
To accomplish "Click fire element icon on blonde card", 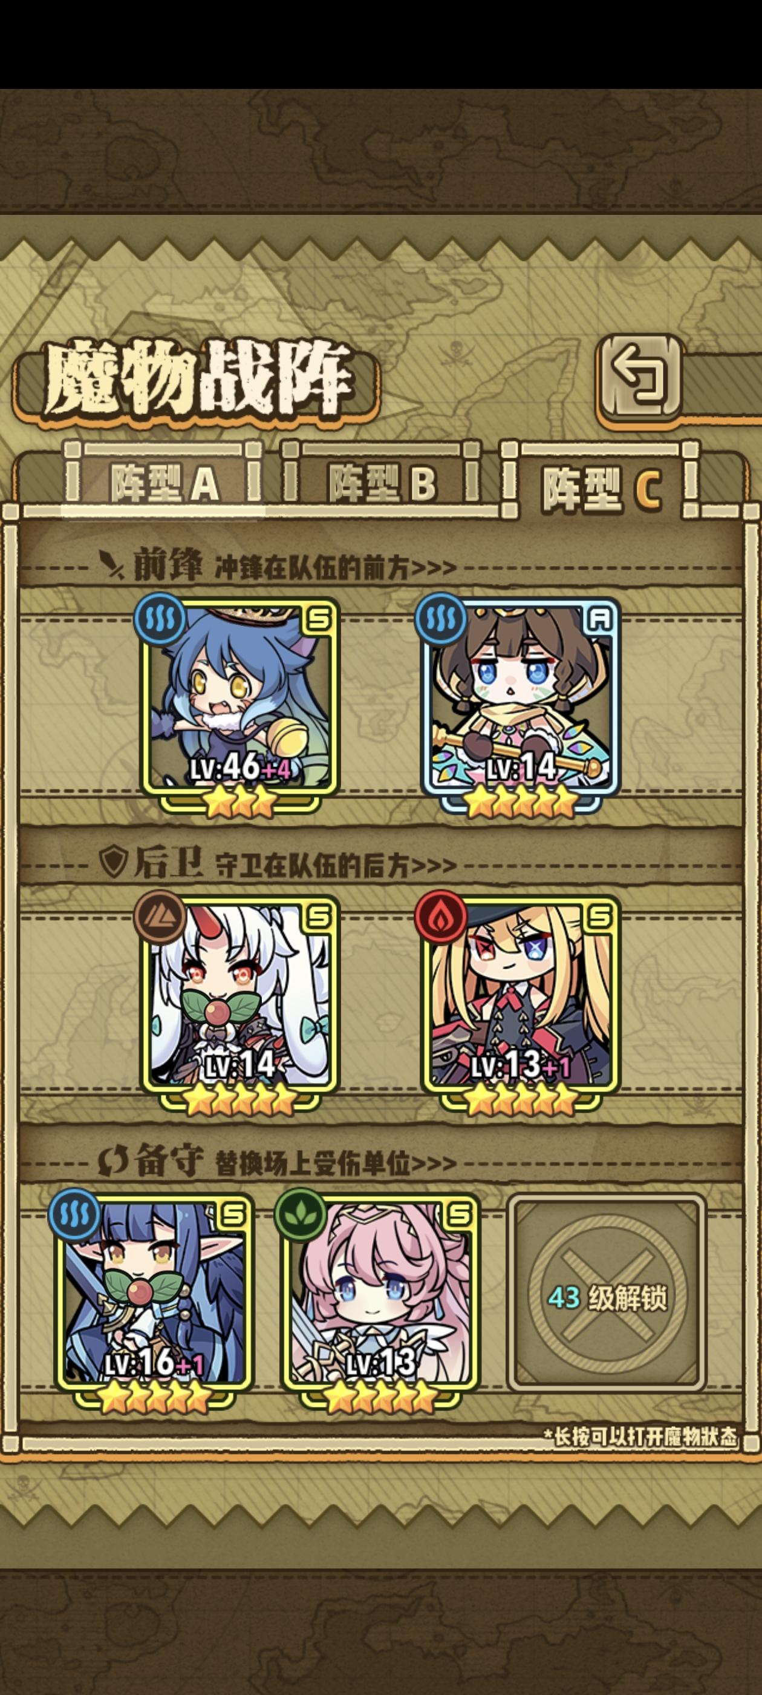I will 441,917.
